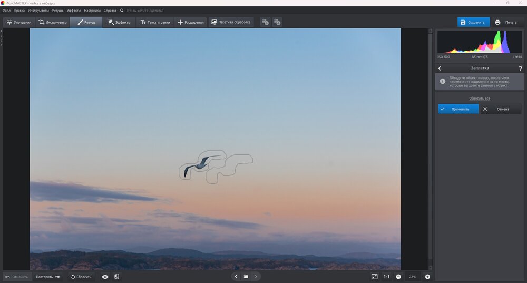Screen dimensions: 527x283
Task: Toggle before/after comparison view icon
Action: coord(116,277)
